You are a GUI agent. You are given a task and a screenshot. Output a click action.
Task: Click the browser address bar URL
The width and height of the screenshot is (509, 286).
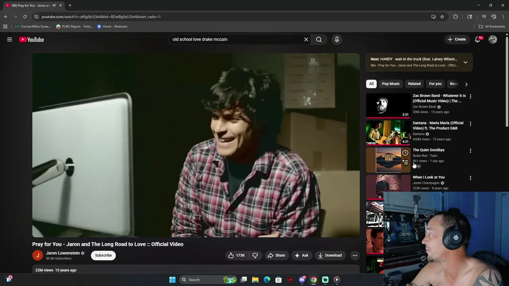[x=101, y=17]
